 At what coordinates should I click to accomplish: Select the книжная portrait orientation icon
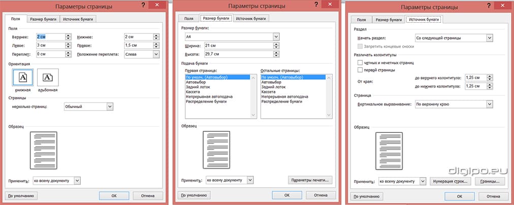click(x=22, y=77)
